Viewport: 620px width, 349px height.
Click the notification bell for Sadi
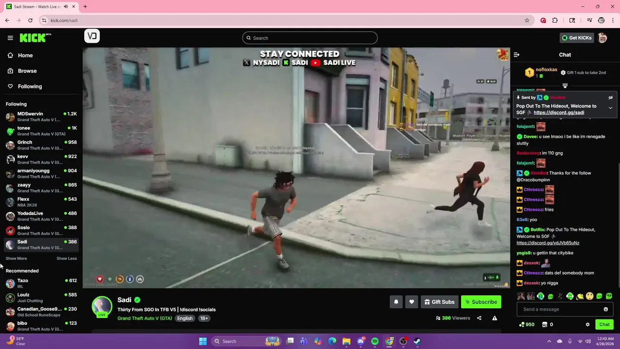click(x=396, y=302)
